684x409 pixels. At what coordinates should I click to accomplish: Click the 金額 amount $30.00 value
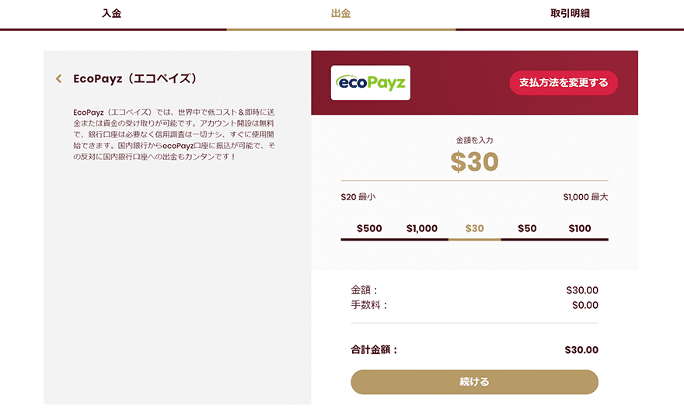[x=582, y=290]
